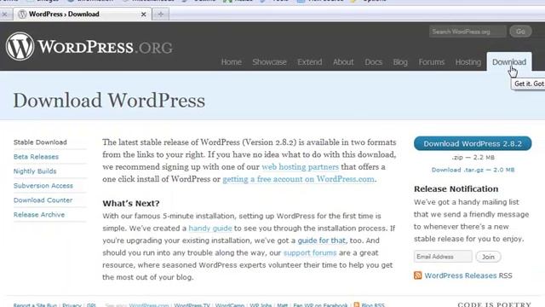This screenshot has height=307, width=545.
Task: Click Fan WP on Facebook footer link
Action: tap(320, 305)
